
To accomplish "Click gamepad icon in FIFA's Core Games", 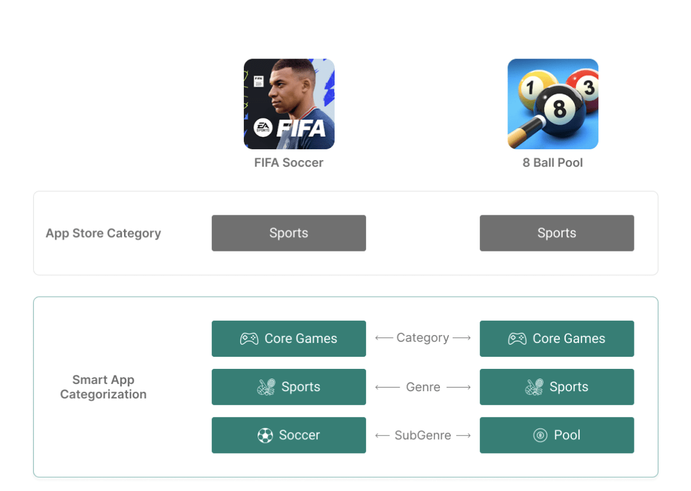I will click(249, 339).
